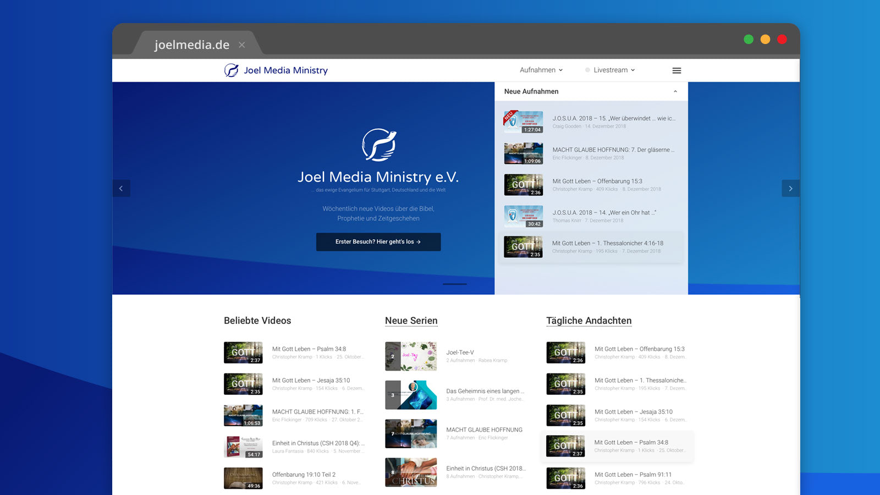Click the 1:09:06 MACHT GLAUBE HOFFNUNG thumbnail
Viewport: 880px width, 495px height.
(524, 153)
